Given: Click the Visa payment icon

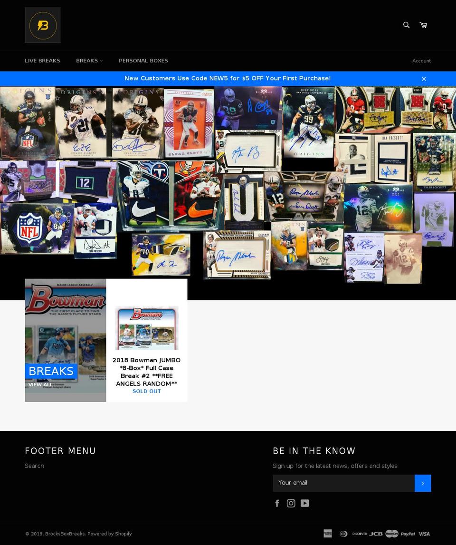Looking at the screenshot, I should tap(424, 534).
